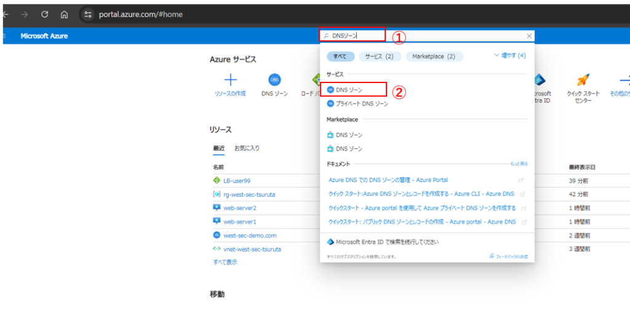Select the すべて filter chip
Viewport: 630px width, 331px height.
pyautogui.click(x=340, y=57)
